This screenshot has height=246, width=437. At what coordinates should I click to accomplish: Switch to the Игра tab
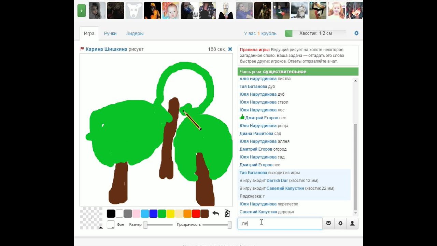click(x=89, y=33)
